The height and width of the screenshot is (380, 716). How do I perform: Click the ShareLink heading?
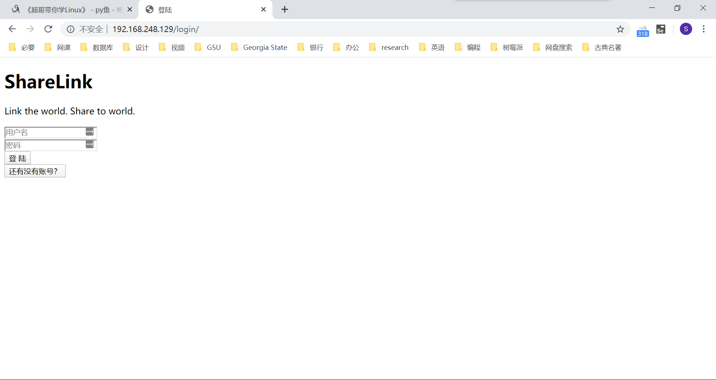(x=48, y=82)
